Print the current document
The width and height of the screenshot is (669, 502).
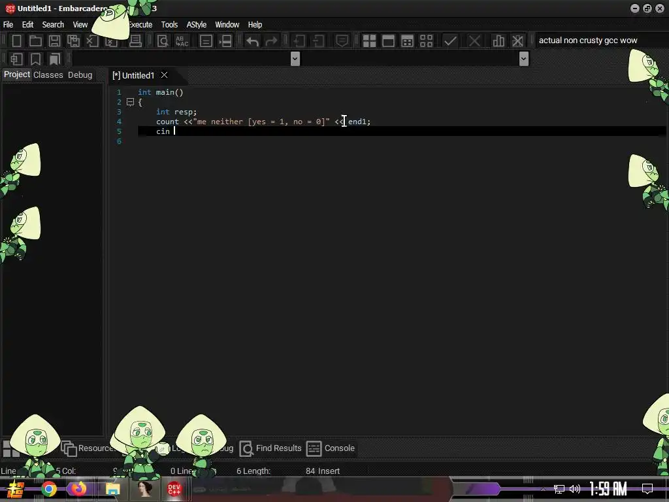point(135,41)
